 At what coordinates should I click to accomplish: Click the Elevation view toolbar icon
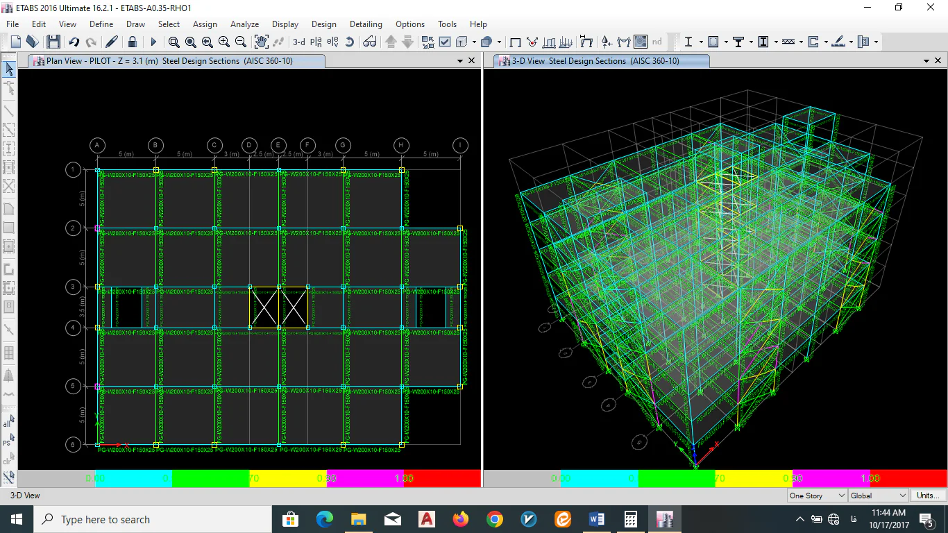pos(332,42)
